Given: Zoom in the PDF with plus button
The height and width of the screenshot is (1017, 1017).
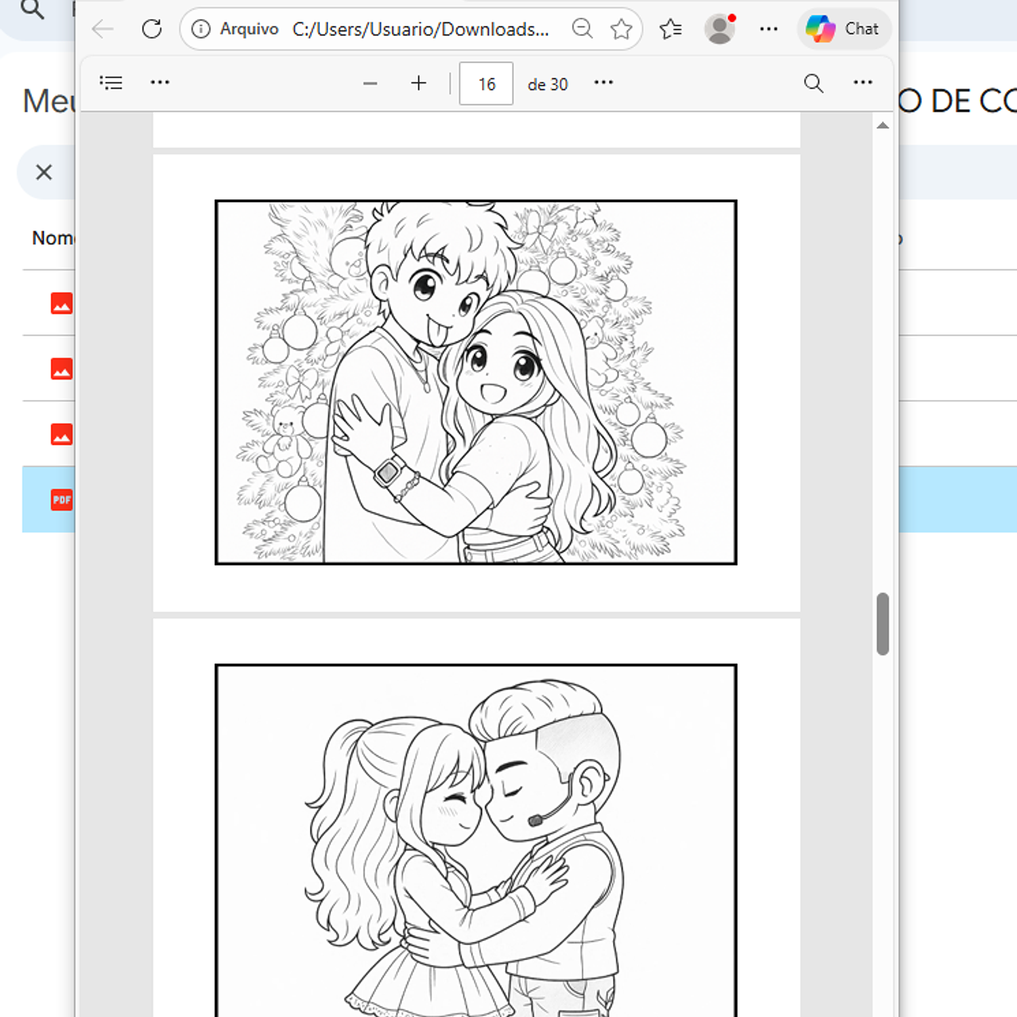Looking at the screenshot, I should click(x=419, y=83).
